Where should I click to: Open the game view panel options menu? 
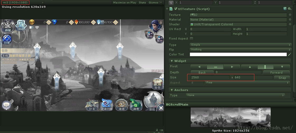(162, 130)
